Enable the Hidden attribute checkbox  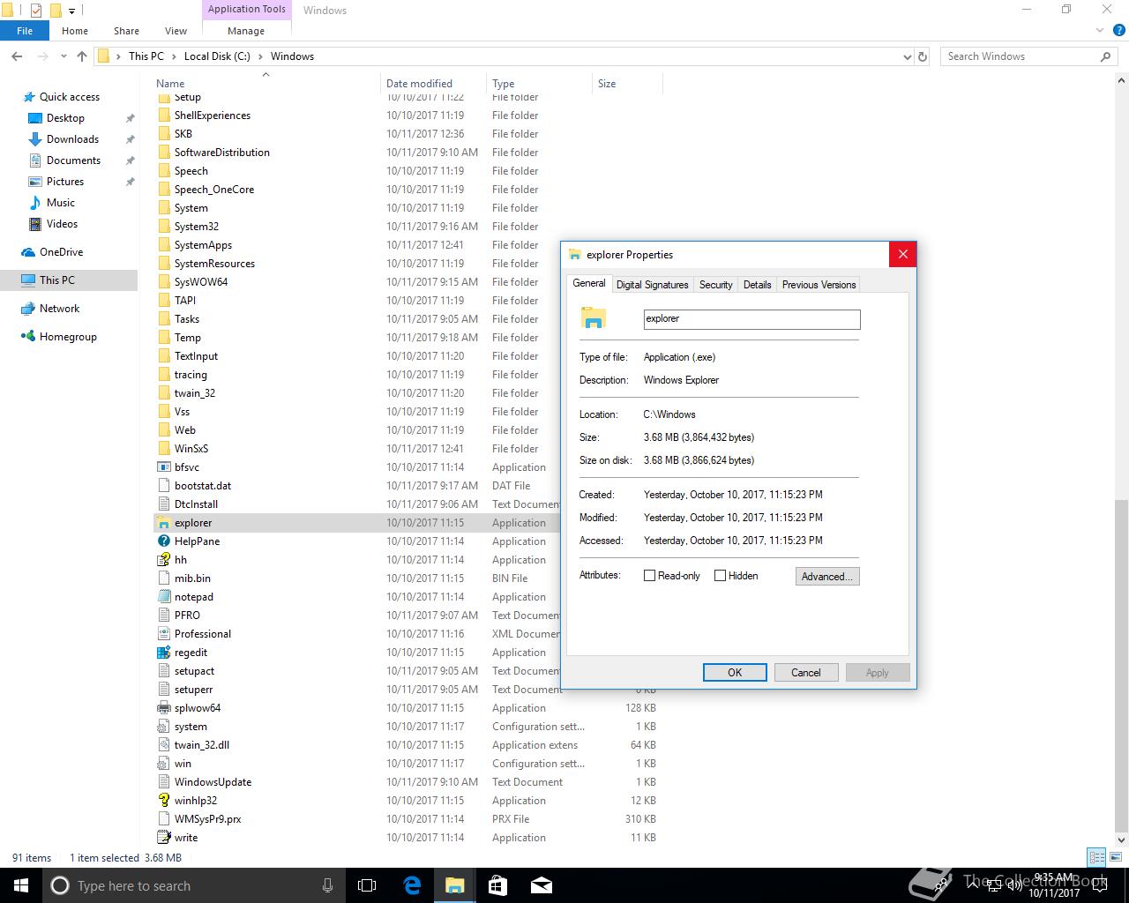(x=720, y=576)
